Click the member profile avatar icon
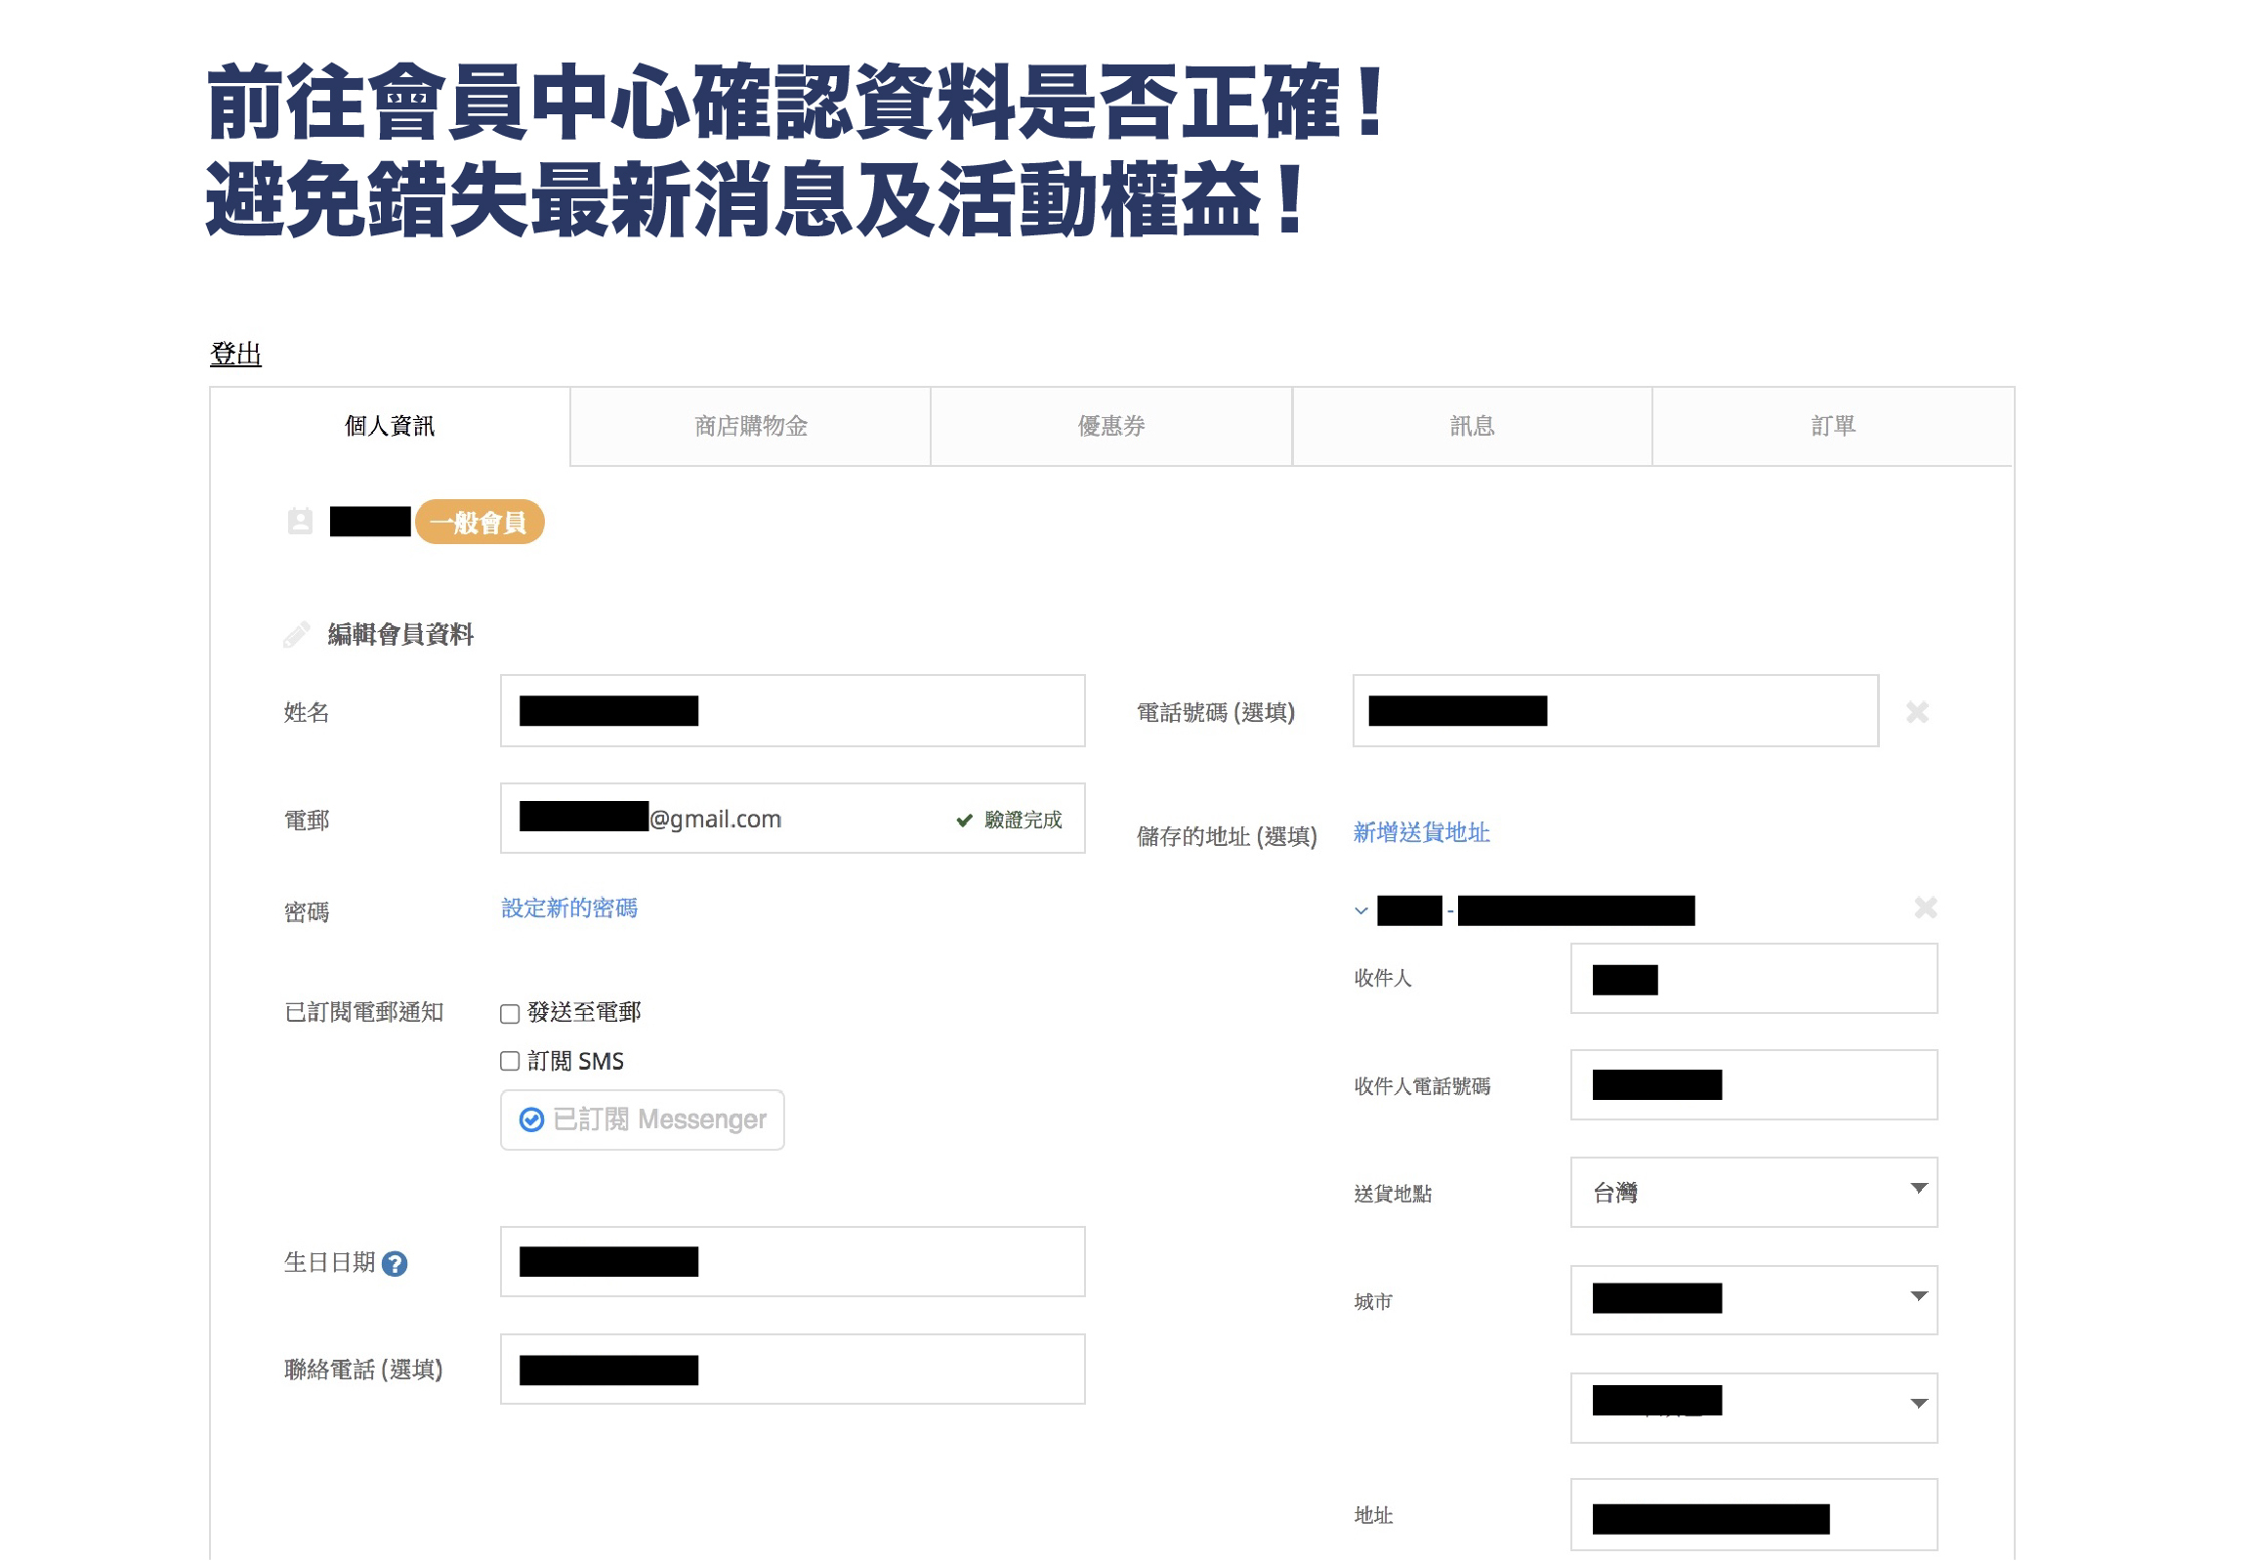 point(300,522)
